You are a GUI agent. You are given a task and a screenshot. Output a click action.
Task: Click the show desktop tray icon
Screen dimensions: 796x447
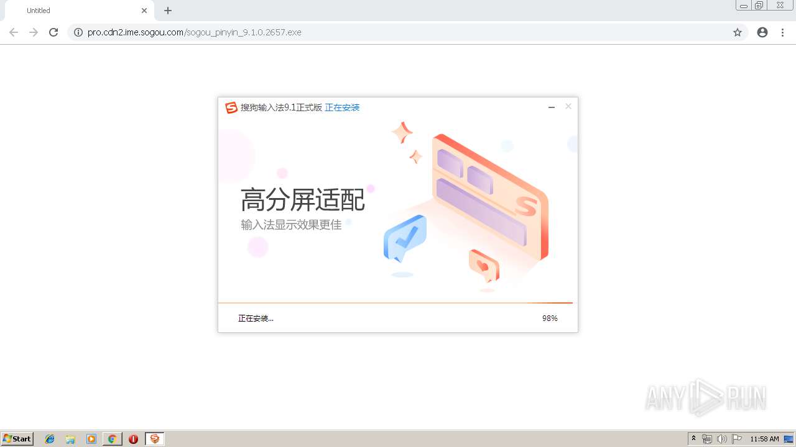789,439
